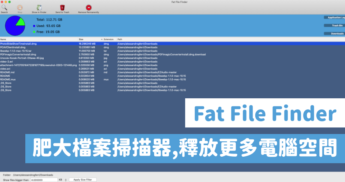Sort by the Path column header
The width and height of the screenshot is (345, 182).
click(231, 39)
